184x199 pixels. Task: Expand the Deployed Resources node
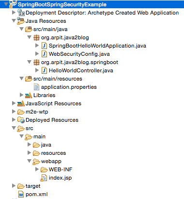click(x=14, y=120)
